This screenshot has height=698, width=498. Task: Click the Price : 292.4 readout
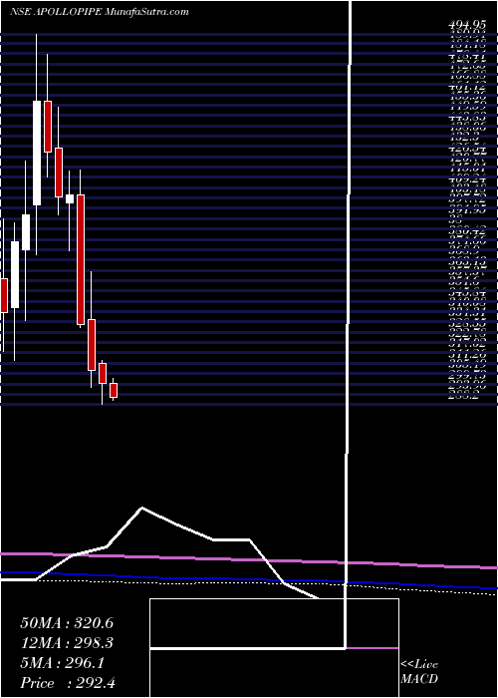click(x=69, y=682)
